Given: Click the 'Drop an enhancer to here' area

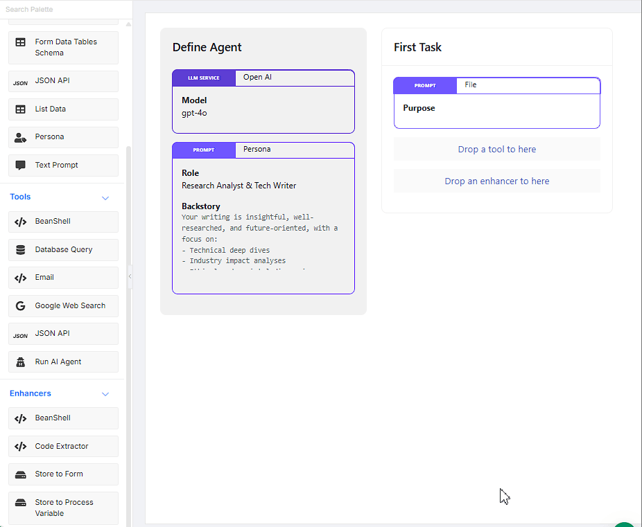Looking at the screenshot, I should click(496, 181).
